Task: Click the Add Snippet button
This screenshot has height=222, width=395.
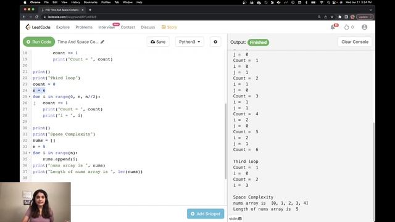Action: coord(206,214)
